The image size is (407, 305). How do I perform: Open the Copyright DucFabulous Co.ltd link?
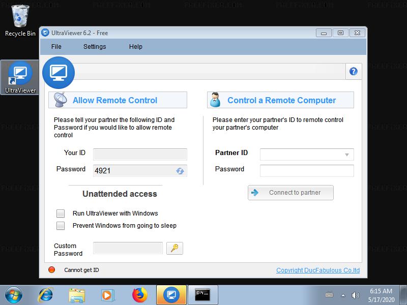click(x=318, y=270)
